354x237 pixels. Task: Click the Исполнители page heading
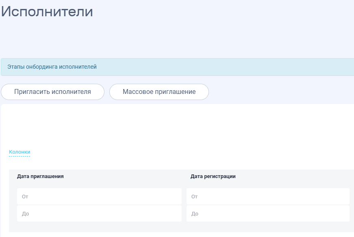click(x=47, y=11)
